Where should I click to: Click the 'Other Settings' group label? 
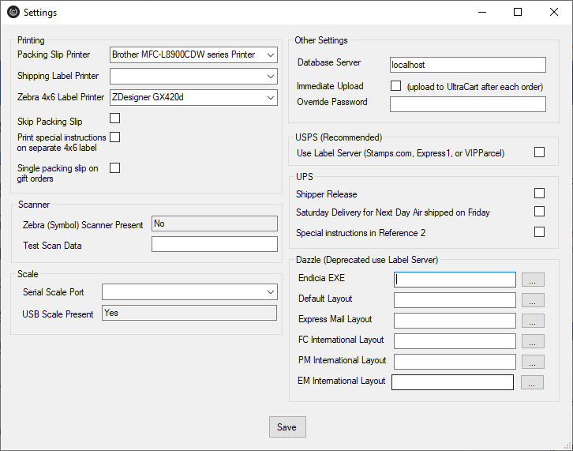tap(321, 40)
